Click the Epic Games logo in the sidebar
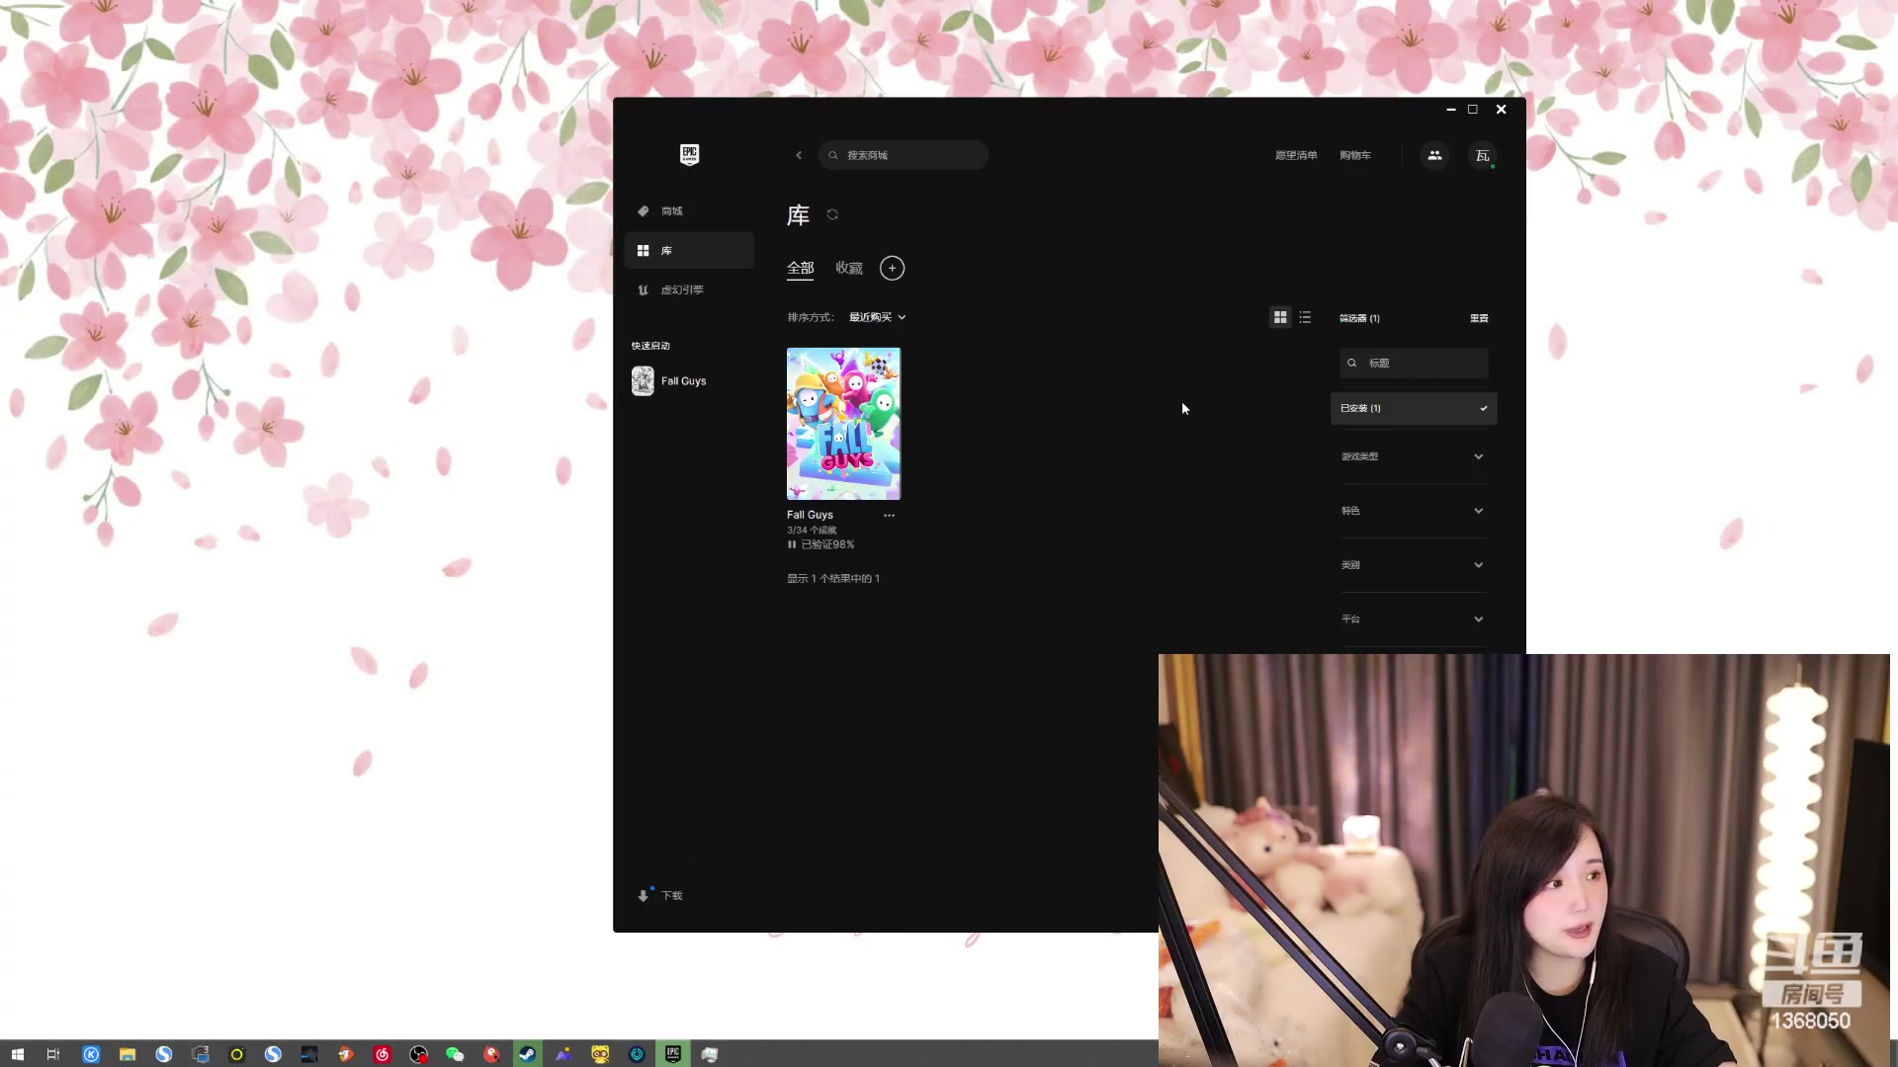Viewport: 1898px width, 1067px height. click(x=690, y=154)
